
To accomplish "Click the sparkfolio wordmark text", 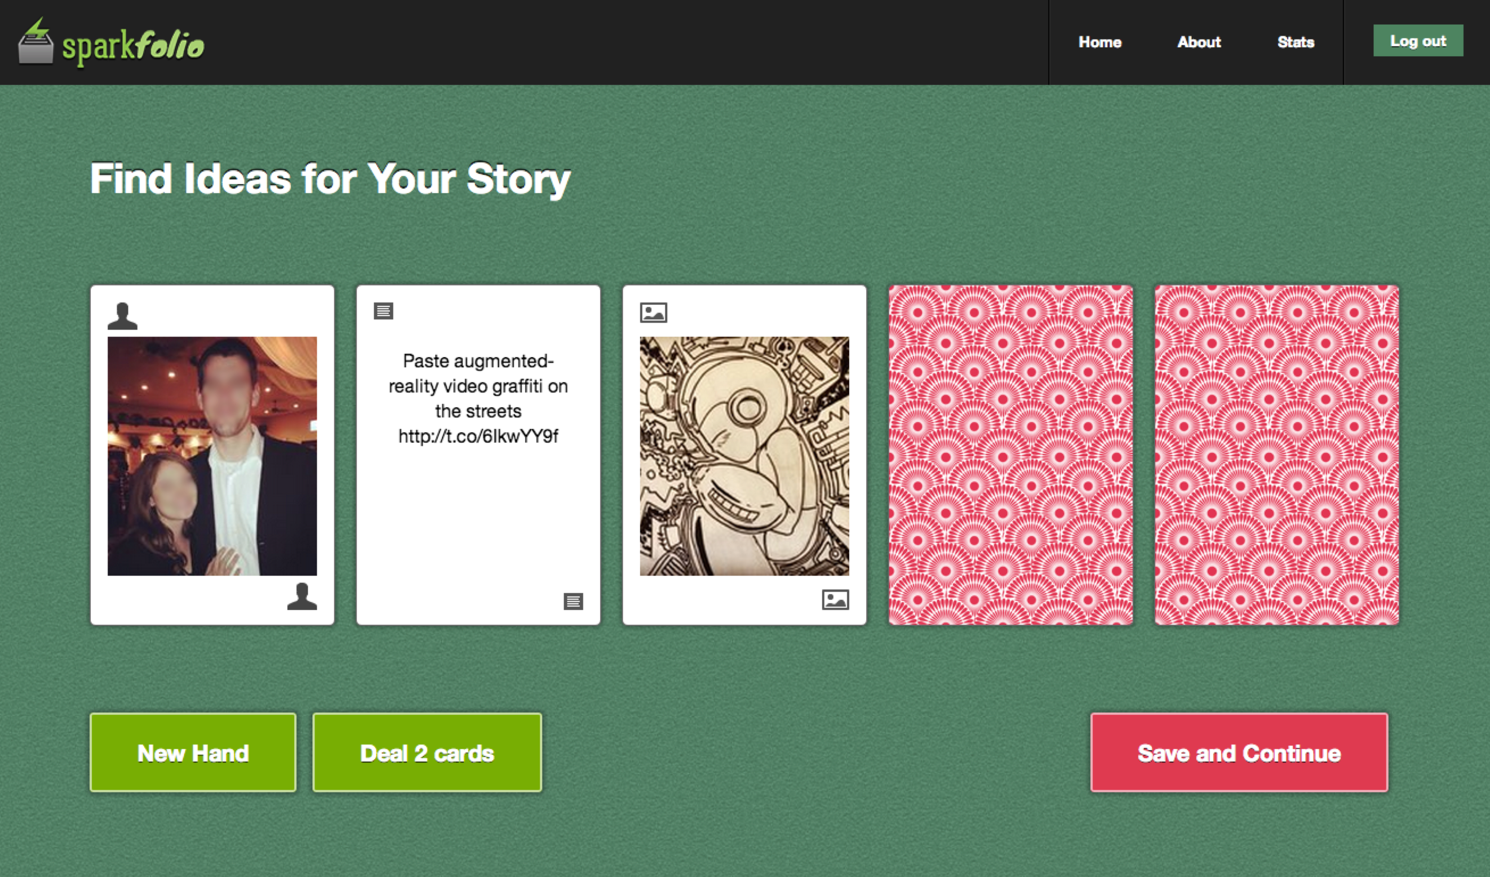I will (134, 46).
